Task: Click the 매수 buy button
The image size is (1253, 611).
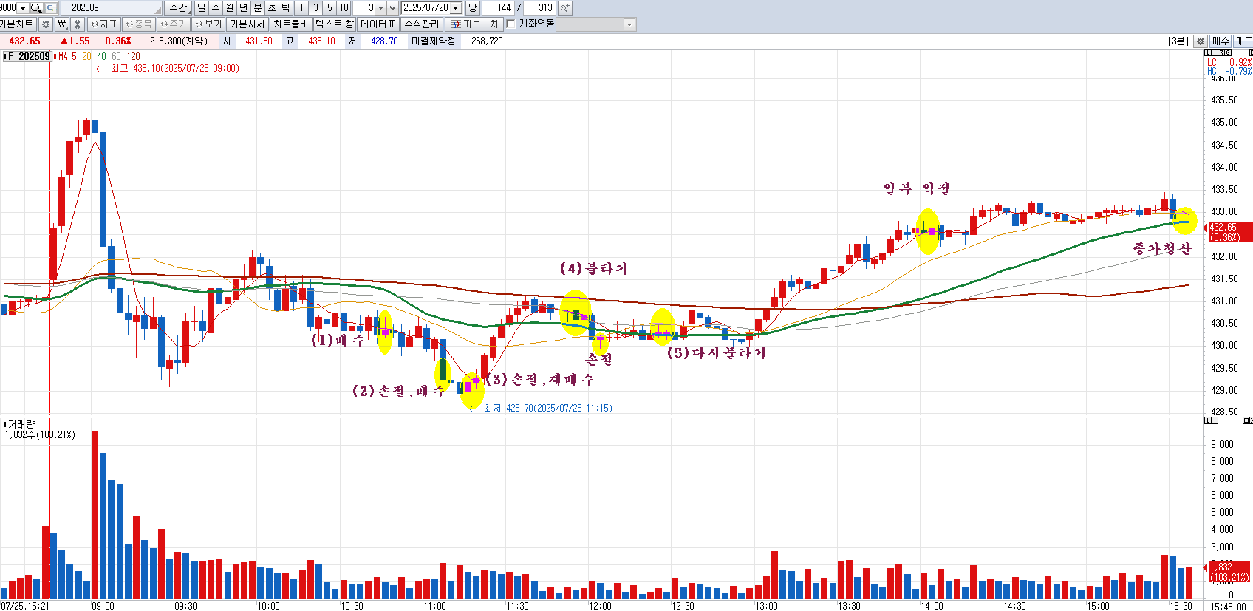Action: (x=1220, y=41)
